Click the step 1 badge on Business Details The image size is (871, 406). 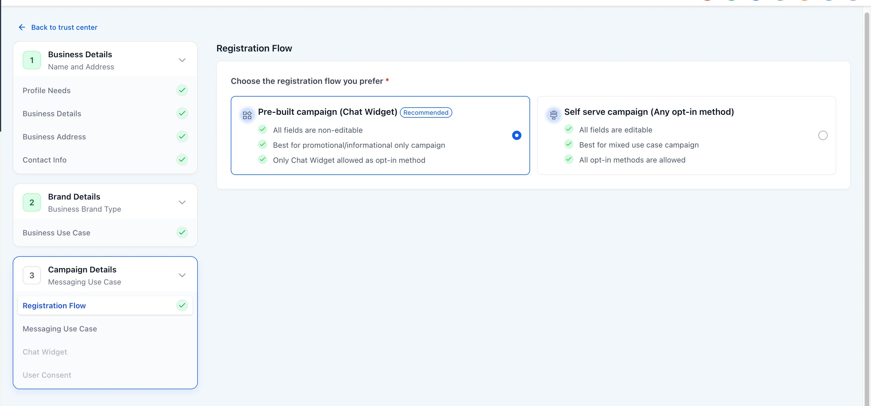point(32,60)
